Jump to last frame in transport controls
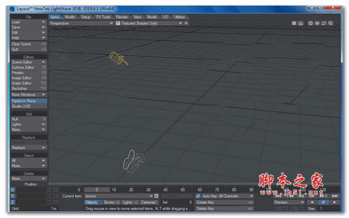 (334, 196)
